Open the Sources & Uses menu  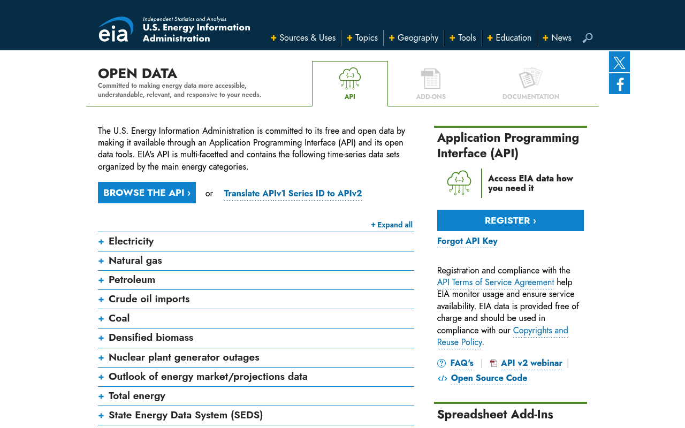[x=303, y=38]
